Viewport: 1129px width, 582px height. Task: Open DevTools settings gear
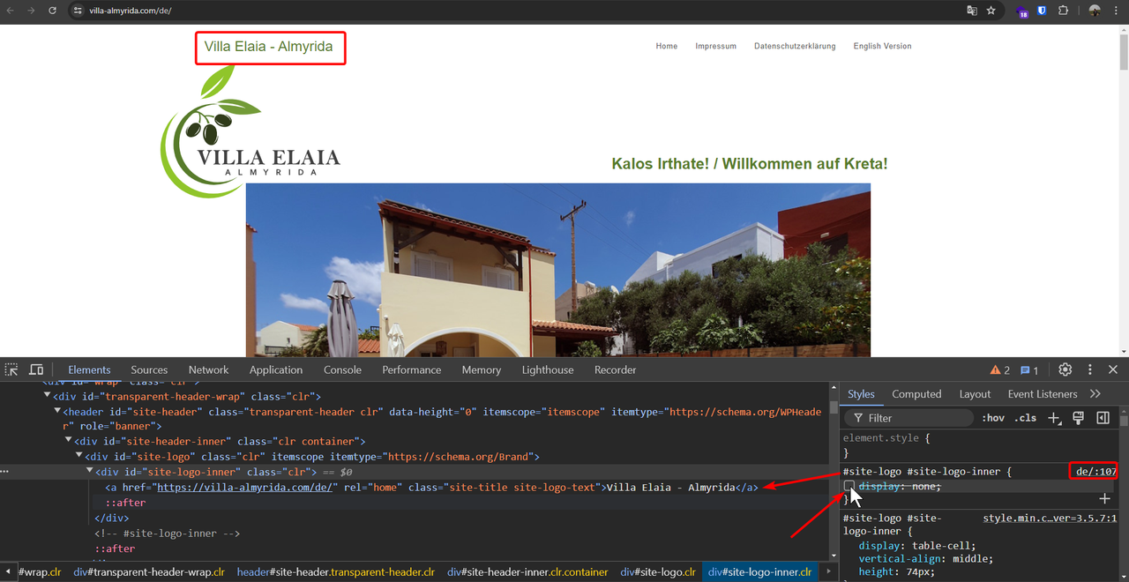click(1065, 369)
